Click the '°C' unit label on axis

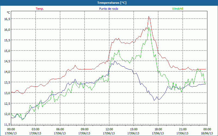8,13
